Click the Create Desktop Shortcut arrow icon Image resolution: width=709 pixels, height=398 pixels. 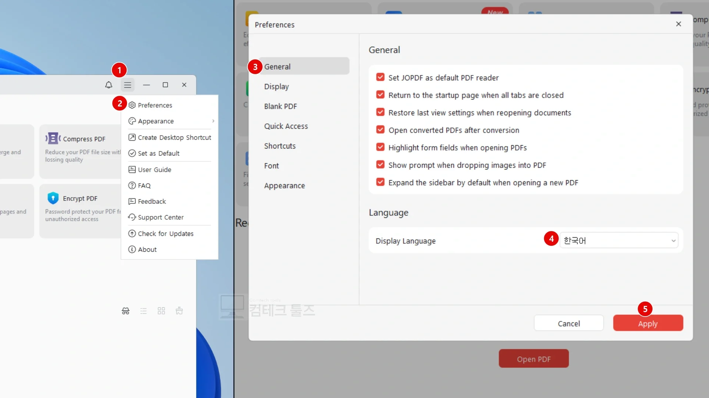[x=132, y=137]
